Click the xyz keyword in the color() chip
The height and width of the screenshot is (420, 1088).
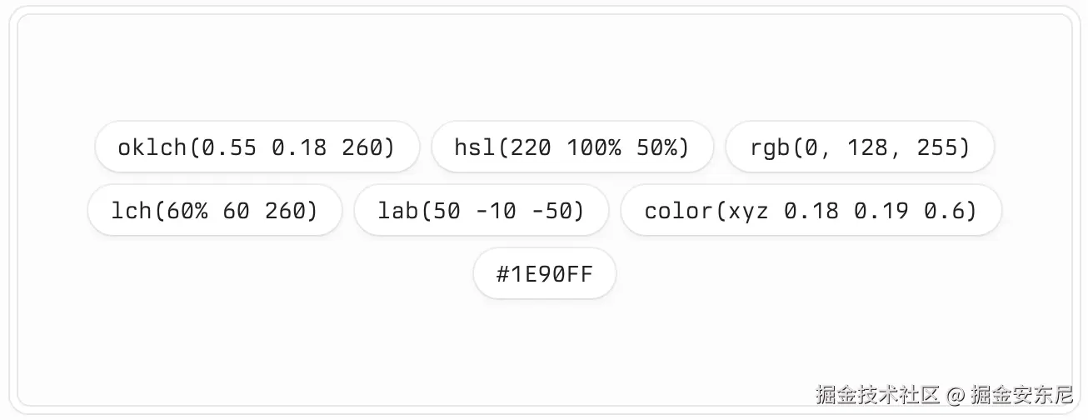[748, 212]
